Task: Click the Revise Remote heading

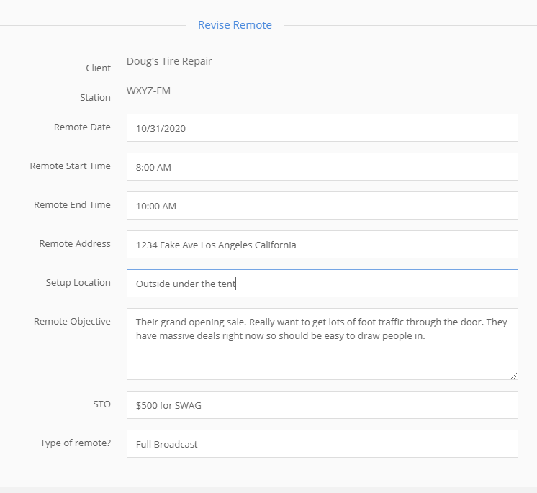Action: pyautogui.click(x=235, y=25)
